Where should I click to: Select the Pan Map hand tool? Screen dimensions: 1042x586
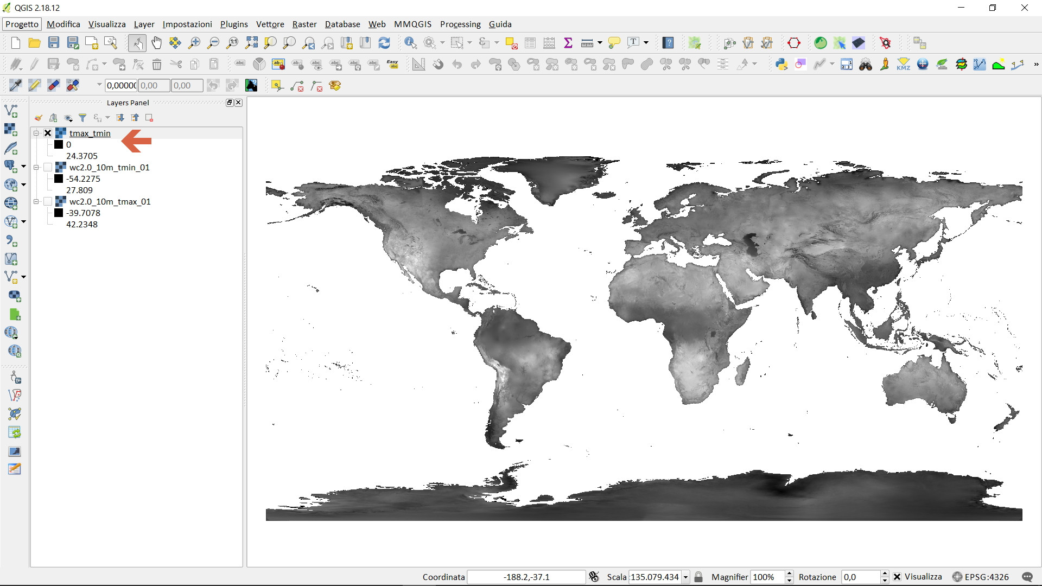point(156,43)
